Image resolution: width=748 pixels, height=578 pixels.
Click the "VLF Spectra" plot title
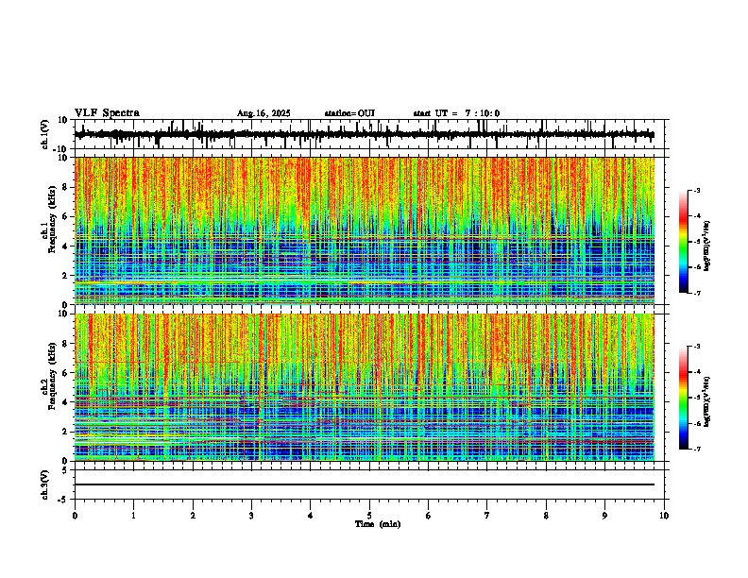tap(107, 113)
